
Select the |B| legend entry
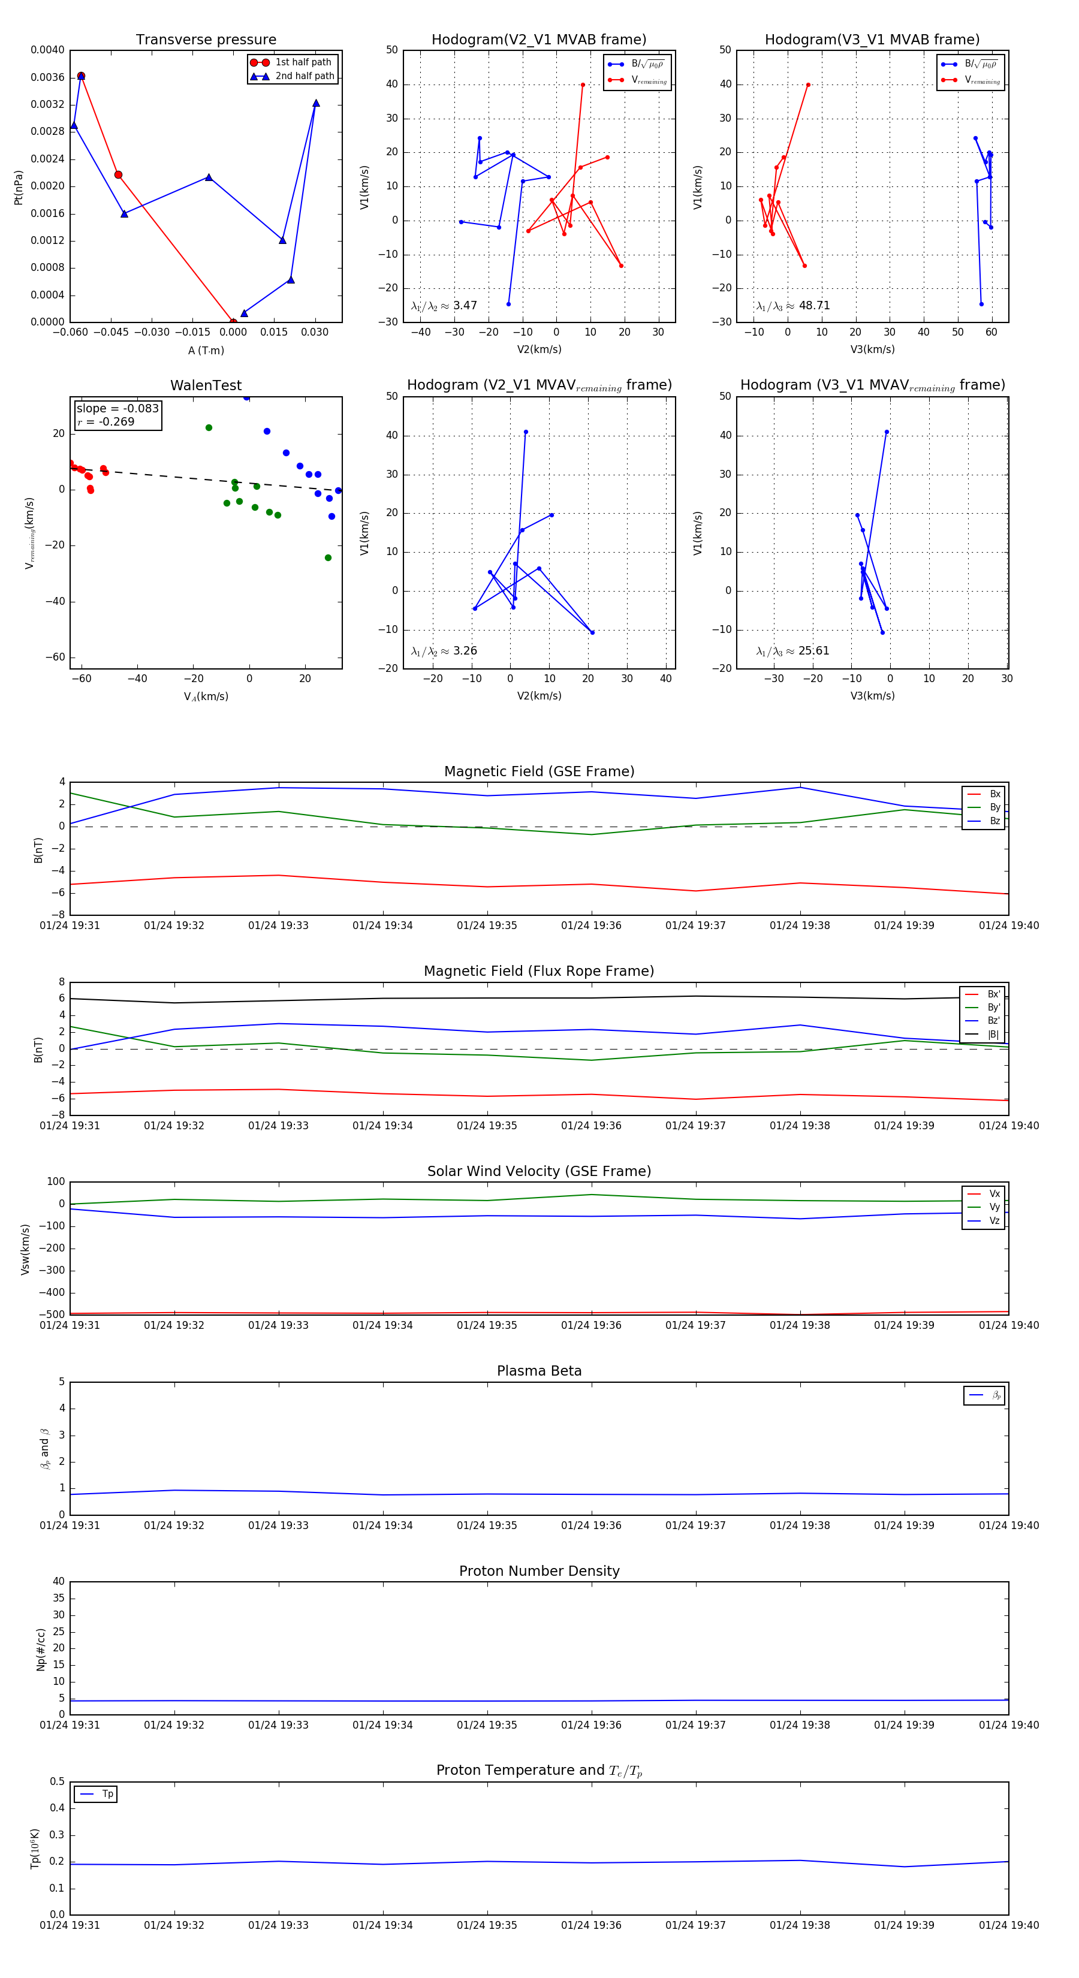point(982,1035)
